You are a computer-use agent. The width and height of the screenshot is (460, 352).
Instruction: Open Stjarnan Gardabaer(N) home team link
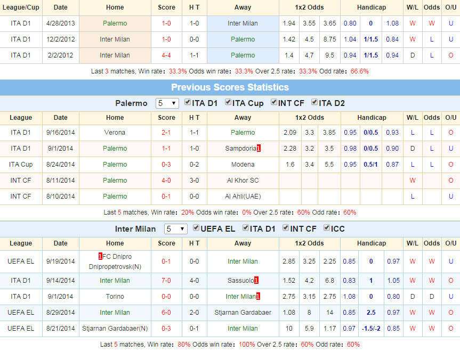[115, 328]
